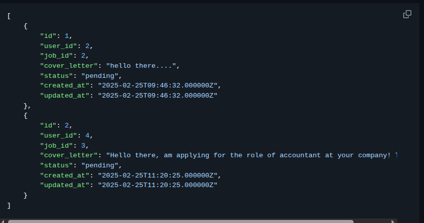Image resolution: width=424 pixels, height=223 pixels.
Task: Click the updated_at timestamp 11:20:25
Action: coord(158,185)
